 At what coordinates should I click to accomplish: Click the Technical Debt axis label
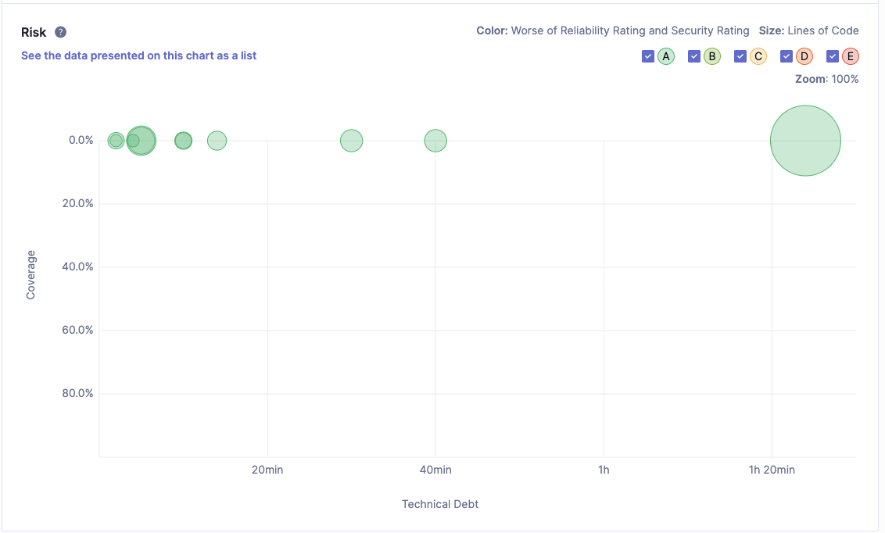[439, 504]
